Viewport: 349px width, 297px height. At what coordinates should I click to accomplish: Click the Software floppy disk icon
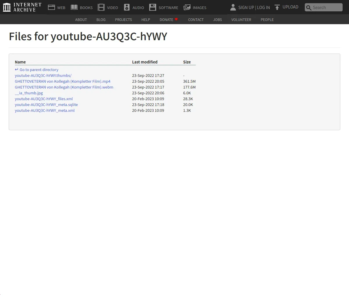153,7
